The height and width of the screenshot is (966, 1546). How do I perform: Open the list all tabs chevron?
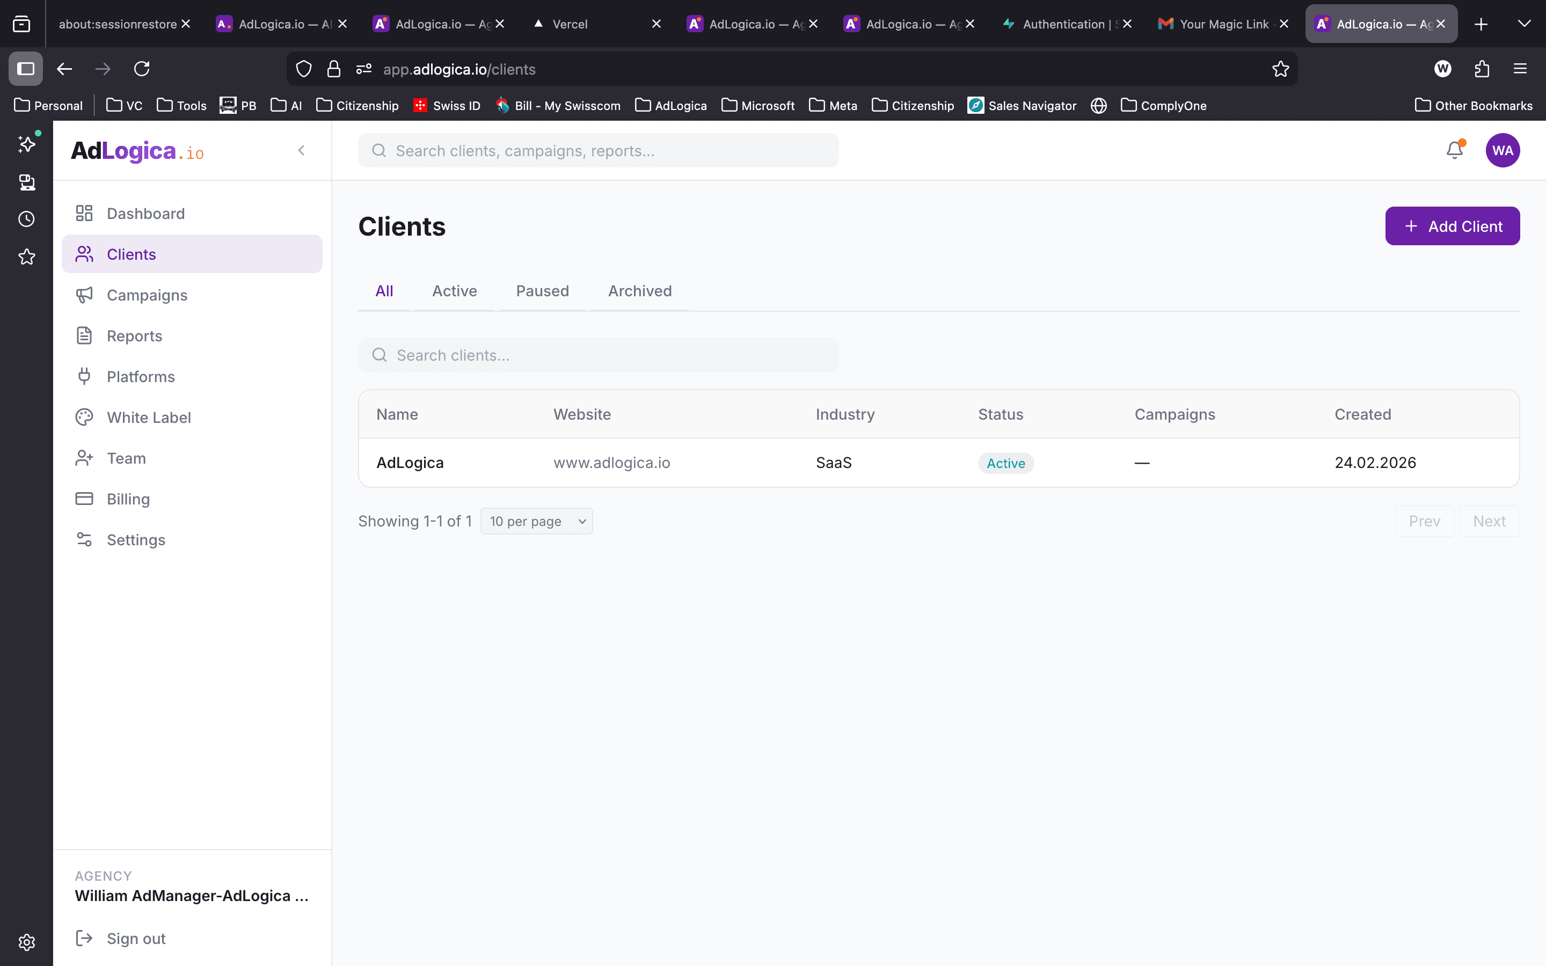[x=1525, y=24]
